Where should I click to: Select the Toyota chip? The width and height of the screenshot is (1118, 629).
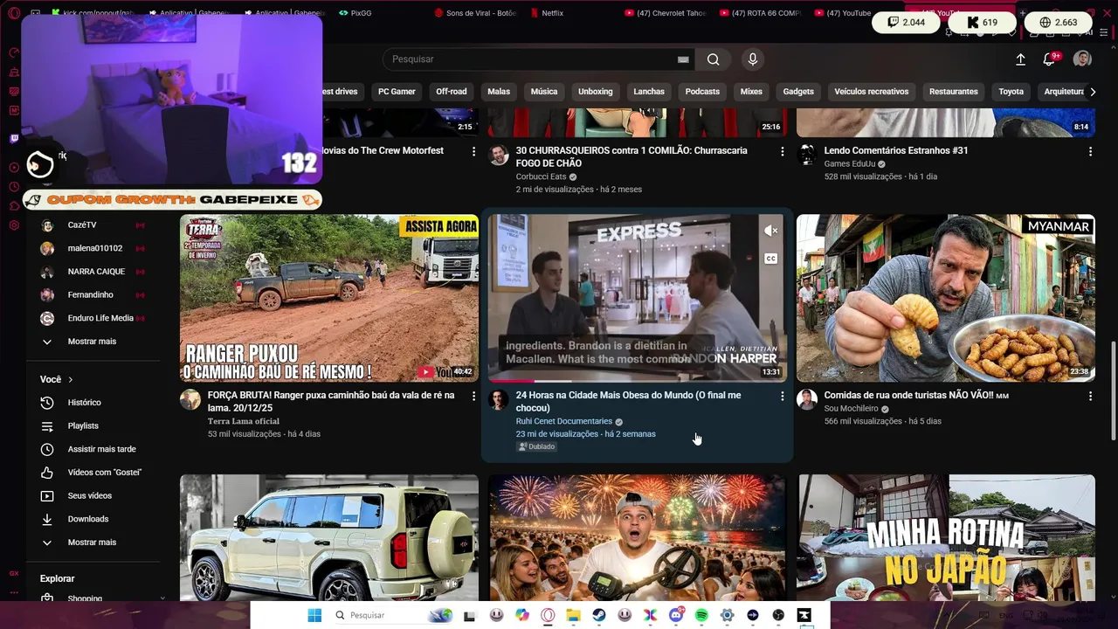[1011, 92]
